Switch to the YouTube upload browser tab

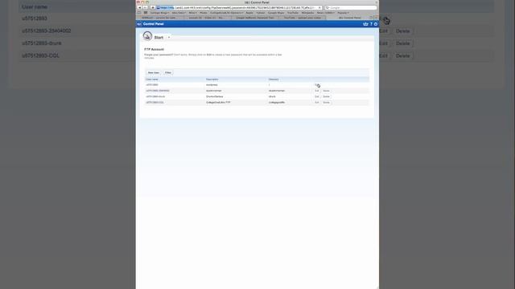303,18
